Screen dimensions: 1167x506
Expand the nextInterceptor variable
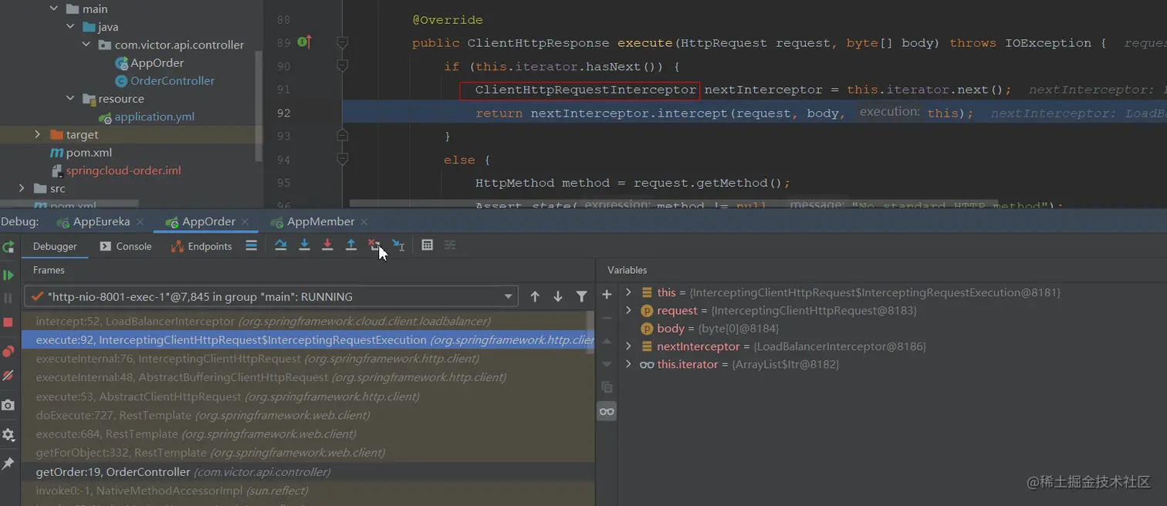[x=628, y=346]
